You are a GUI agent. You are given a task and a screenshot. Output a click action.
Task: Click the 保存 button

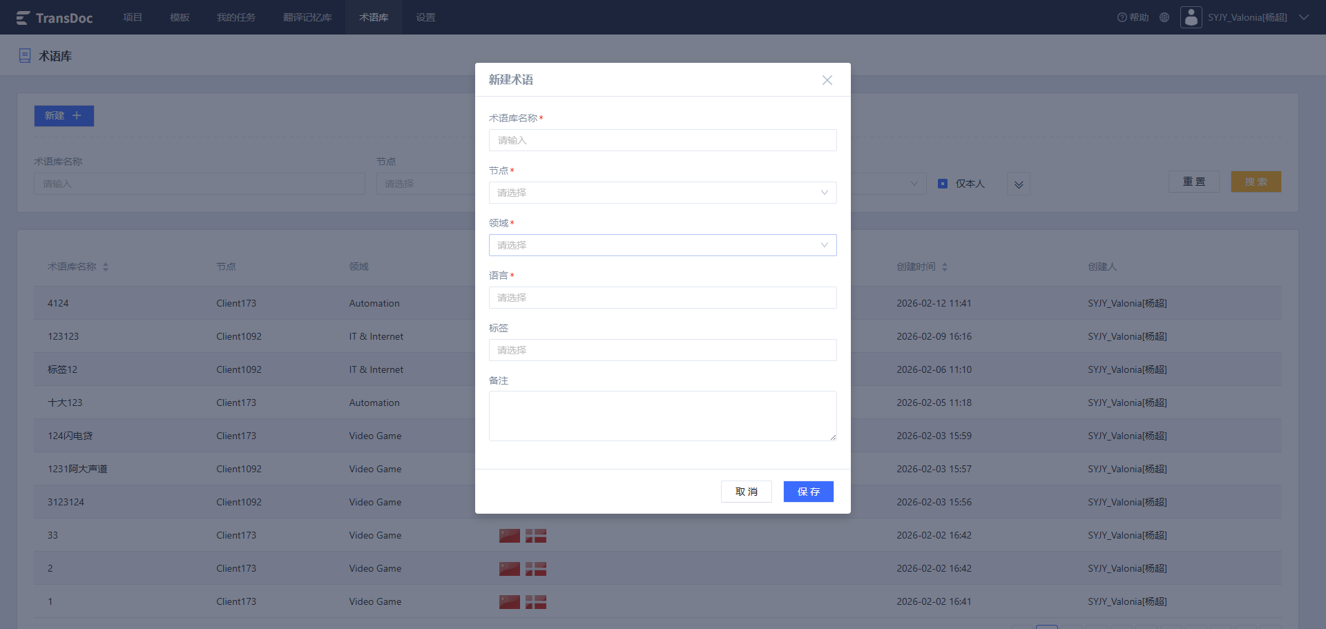click(x=808, y=492)
